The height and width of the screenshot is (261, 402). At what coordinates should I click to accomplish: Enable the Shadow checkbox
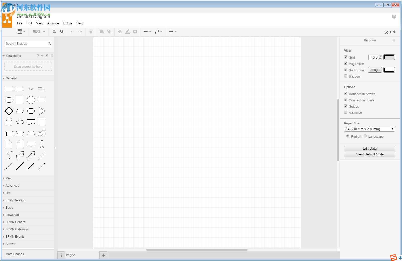click(346, 76)
